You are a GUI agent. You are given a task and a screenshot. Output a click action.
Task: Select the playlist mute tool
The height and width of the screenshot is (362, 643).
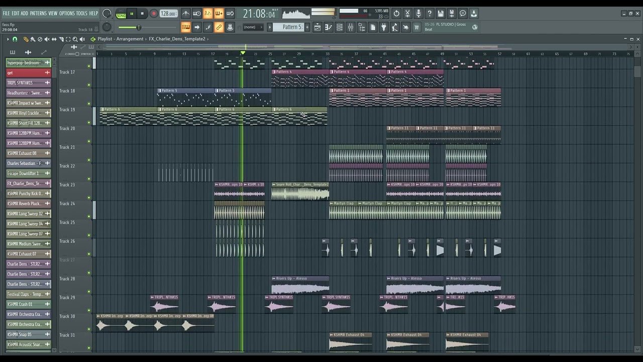47,39
